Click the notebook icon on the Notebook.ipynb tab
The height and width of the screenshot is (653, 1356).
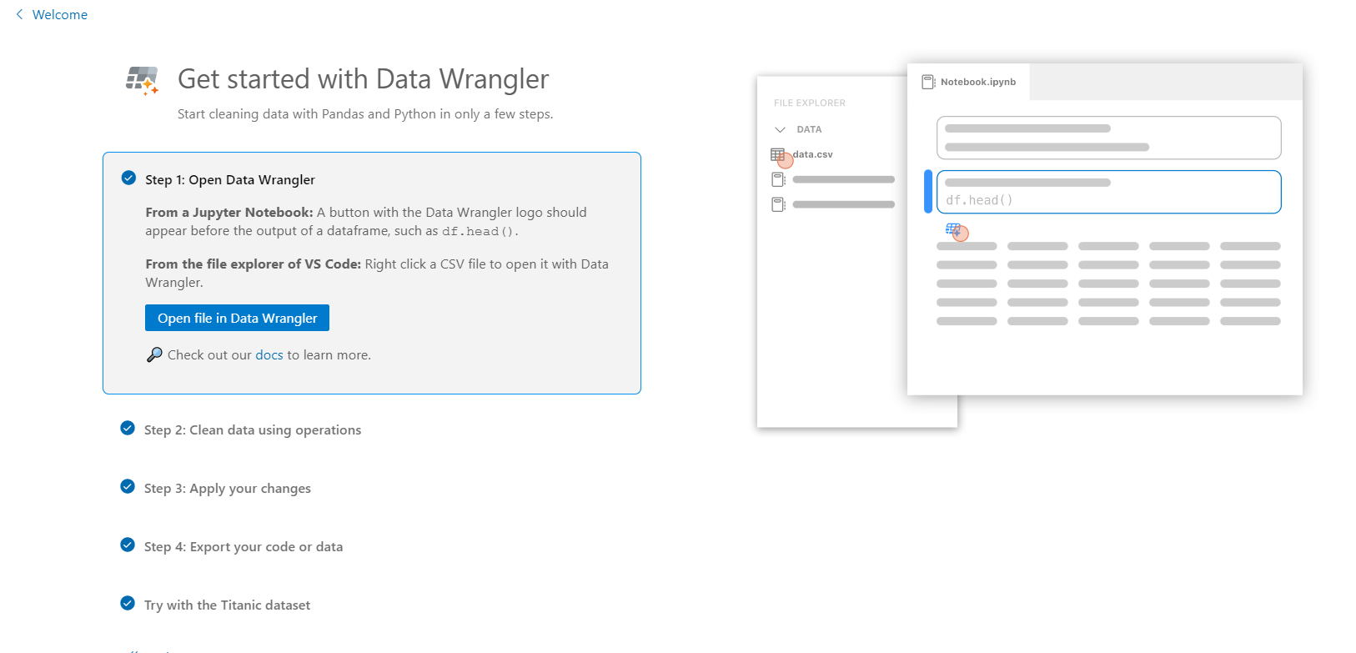927,81
